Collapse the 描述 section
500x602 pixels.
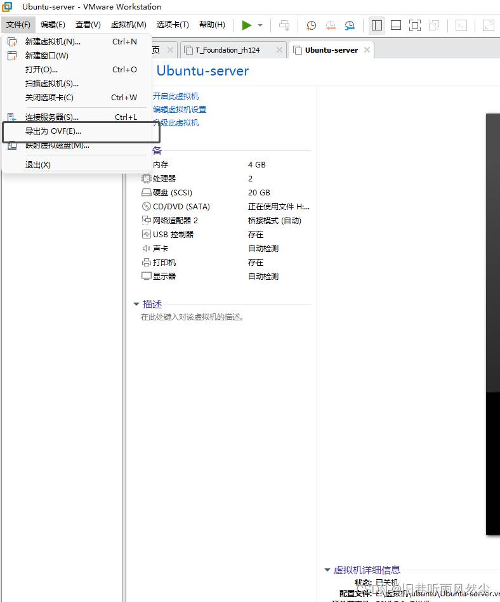[x=136, y=304]
